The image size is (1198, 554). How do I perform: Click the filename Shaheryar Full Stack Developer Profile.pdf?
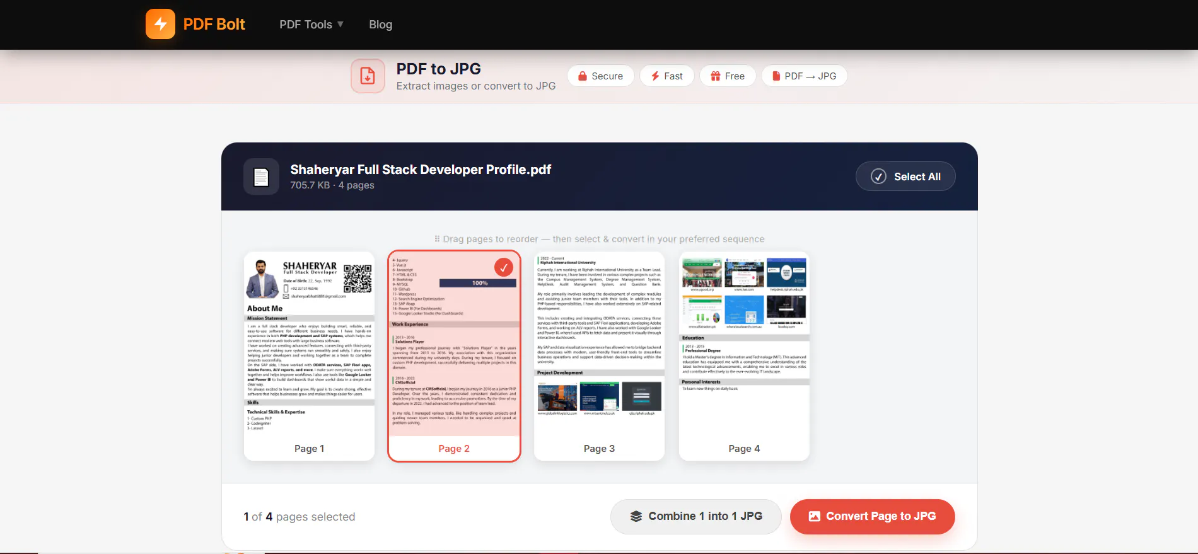pyautogui.click(x=421, y=170)
